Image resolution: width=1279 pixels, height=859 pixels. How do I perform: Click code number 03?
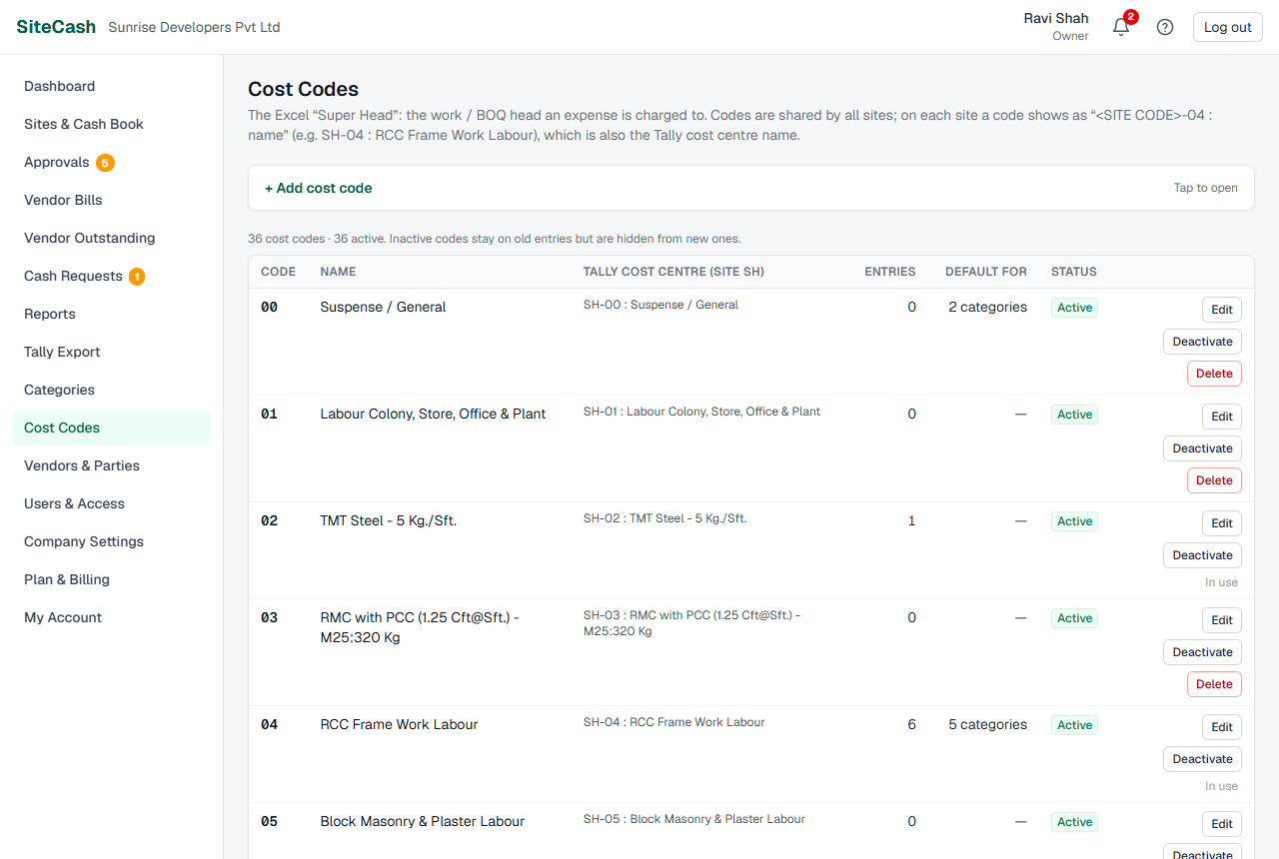click(x=269, y=617)
